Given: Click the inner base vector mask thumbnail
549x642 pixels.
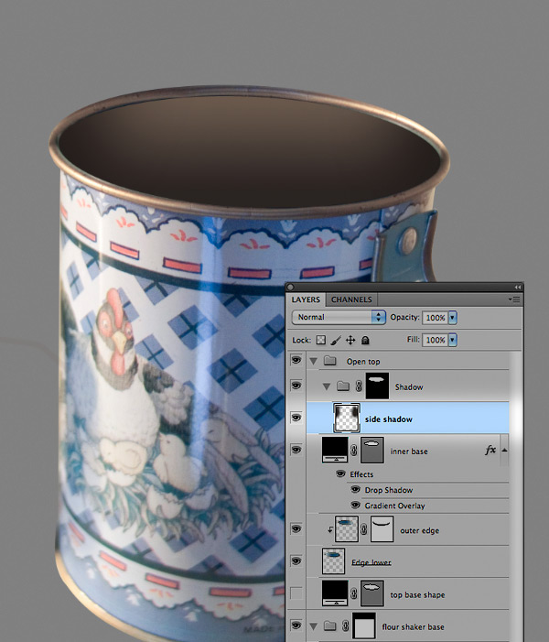Looking at the screenshot, I should pos(372,450).
